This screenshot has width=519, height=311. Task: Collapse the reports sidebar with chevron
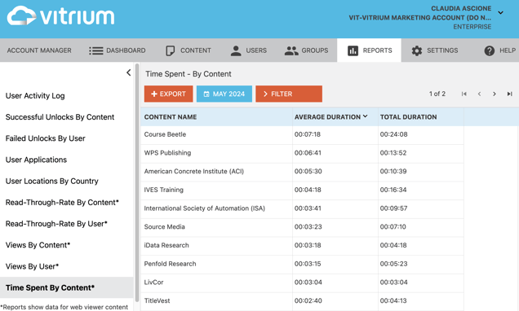(129, 72)
